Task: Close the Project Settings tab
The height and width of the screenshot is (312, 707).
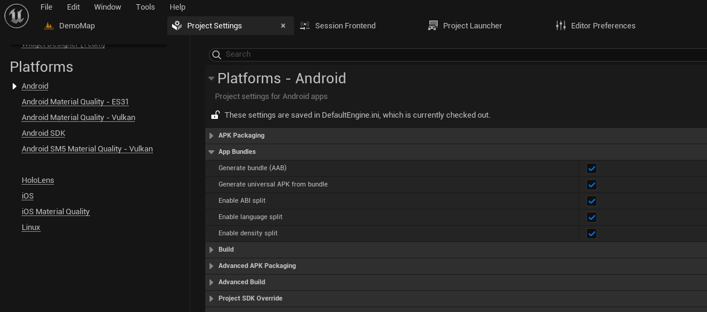Action: click(x=283, y=26)
